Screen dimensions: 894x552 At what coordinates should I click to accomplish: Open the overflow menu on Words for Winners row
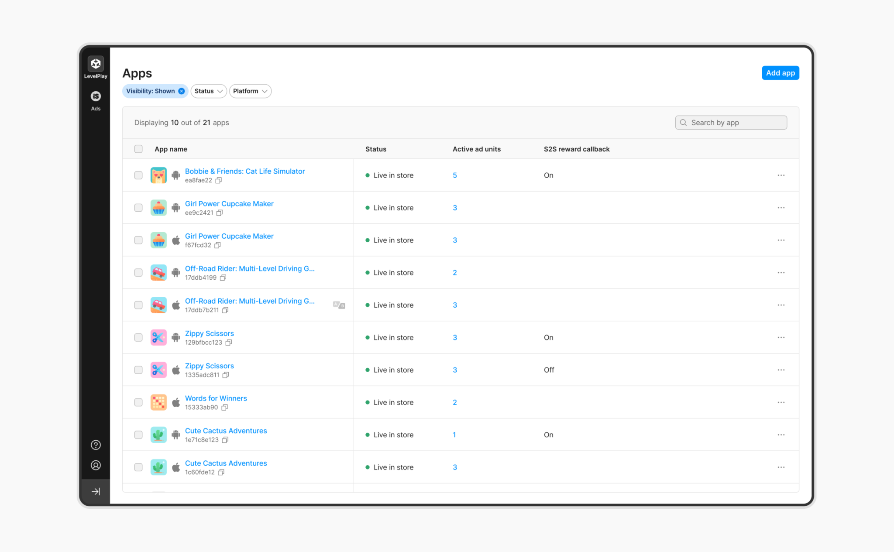[781, 402]
